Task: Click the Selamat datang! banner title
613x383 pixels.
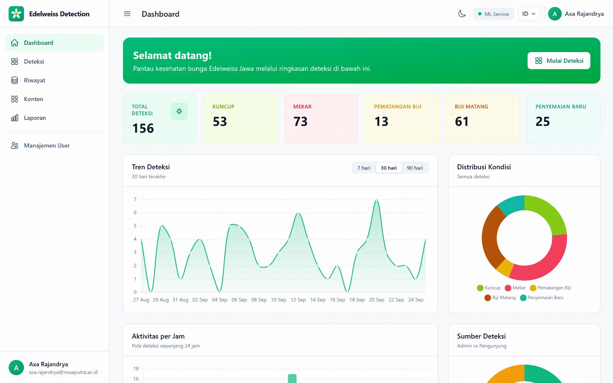Action: coord(172,56)
